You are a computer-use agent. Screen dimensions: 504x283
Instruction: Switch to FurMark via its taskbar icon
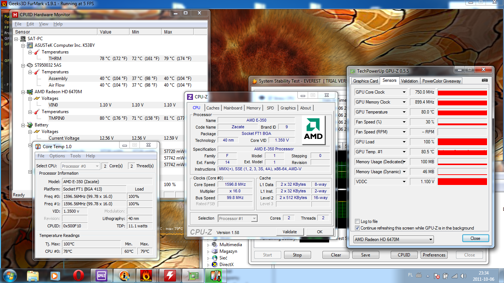(x=147, y=276)
